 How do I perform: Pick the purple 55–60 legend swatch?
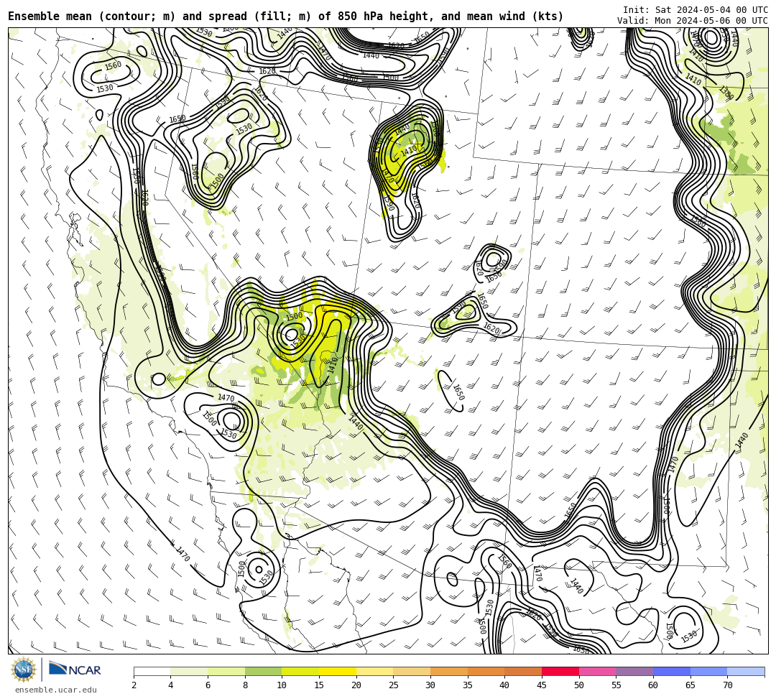coord(634,671)
